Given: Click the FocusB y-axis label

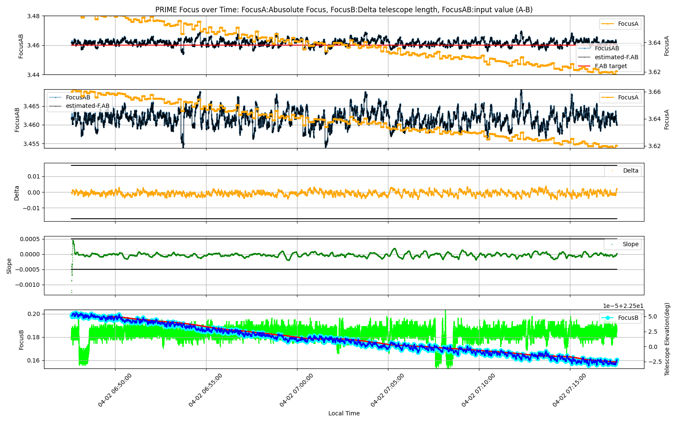Looking at the screenshot, I should coord(21,339).
